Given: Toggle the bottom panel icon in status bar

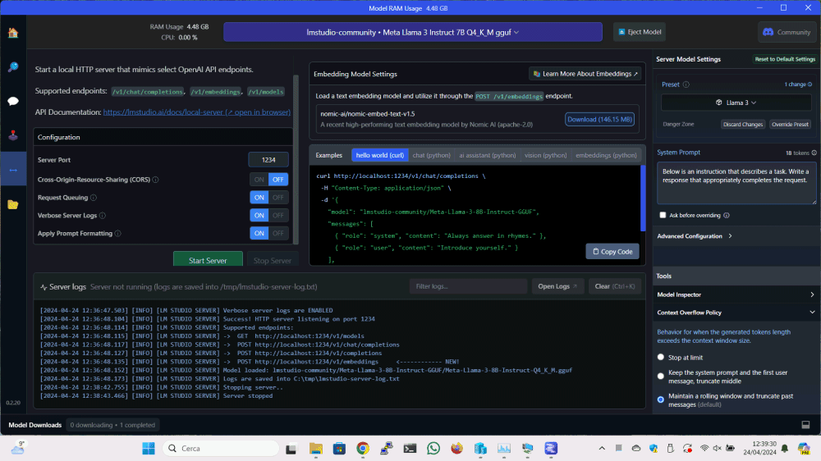Looking at the screenshot, I should (x=805, y=425).
